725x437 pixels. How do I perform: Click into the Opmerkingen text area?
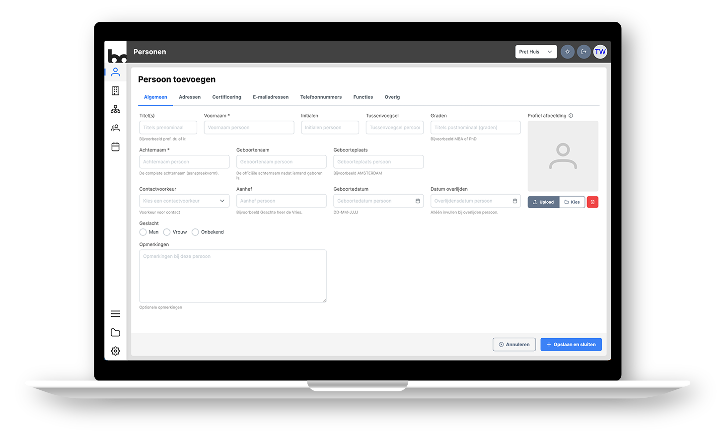tap(232, 276)
